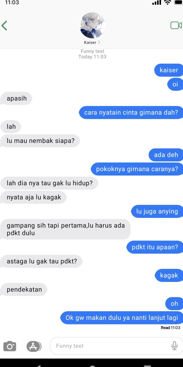Tap the microphone icon in message field
Viewport: 183px width, 367px height.
tap(174, 346)
